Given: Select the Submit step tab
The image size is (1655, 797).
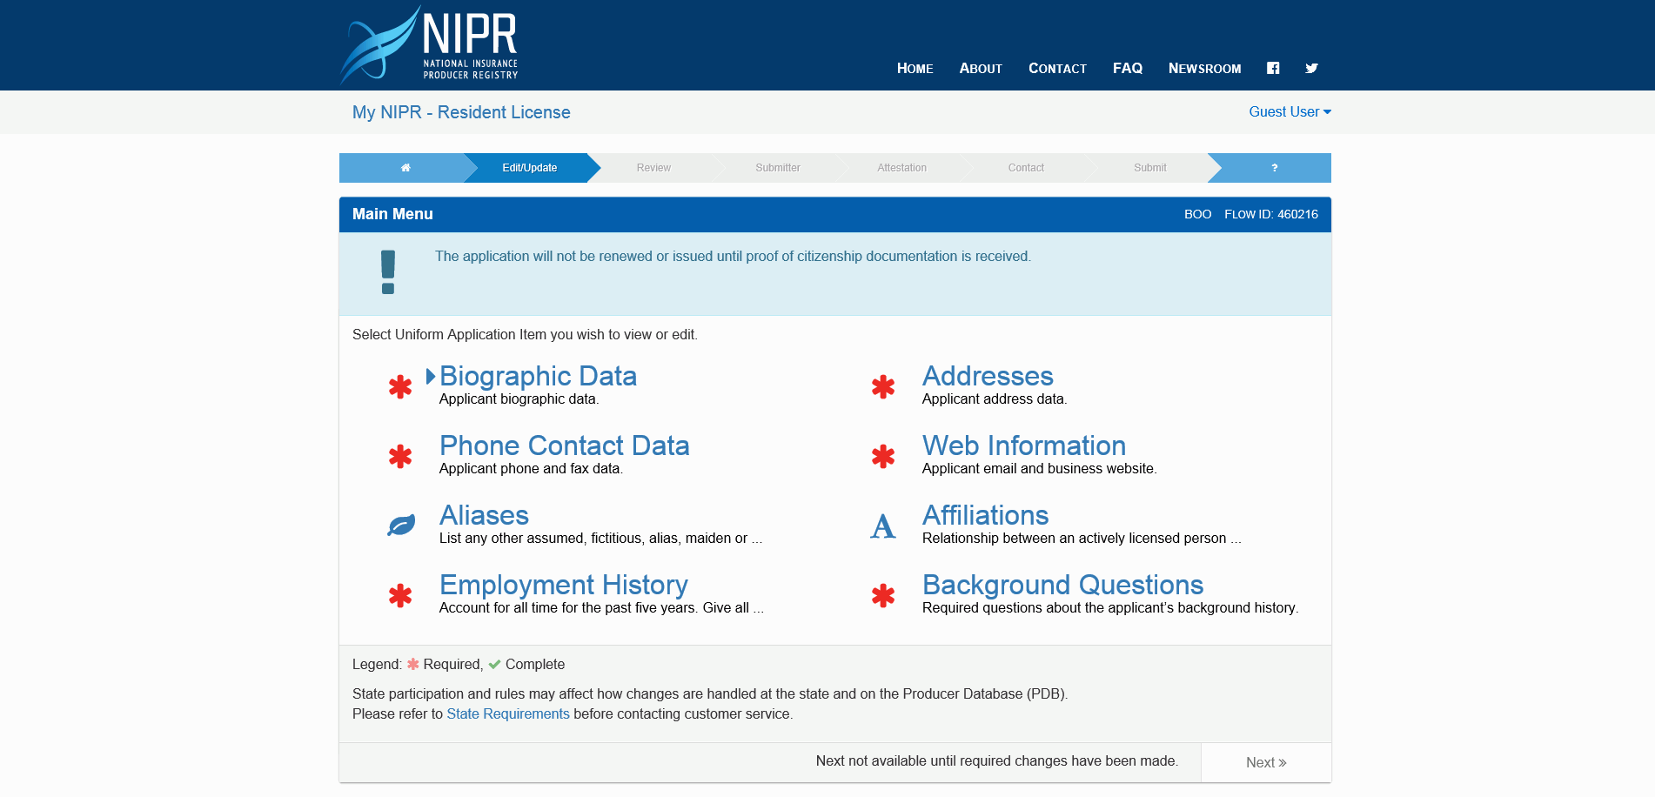Looking at the screenshot, I should coord(1150,168).
